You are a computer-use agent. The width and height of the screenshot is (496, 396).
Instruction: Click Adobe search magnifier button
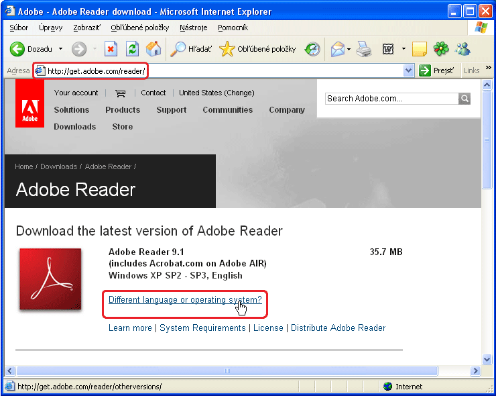[464, 99]
